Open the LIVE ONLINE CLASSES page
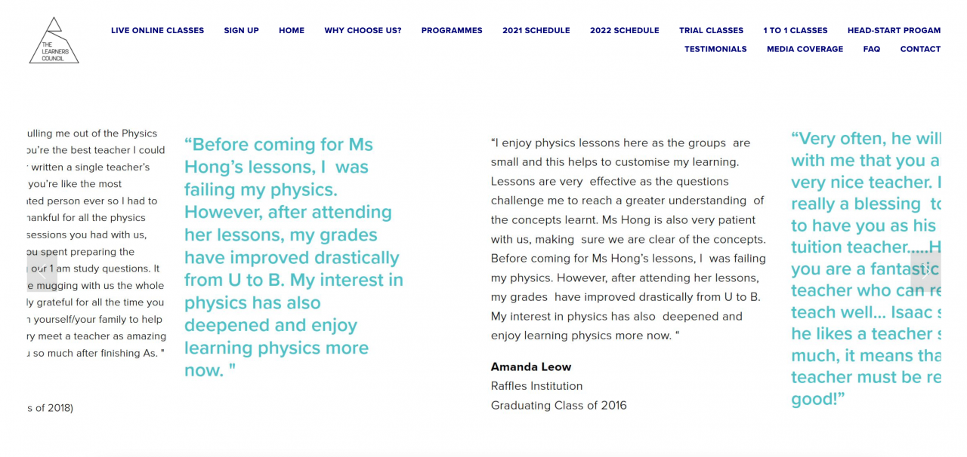 (157, 30)
